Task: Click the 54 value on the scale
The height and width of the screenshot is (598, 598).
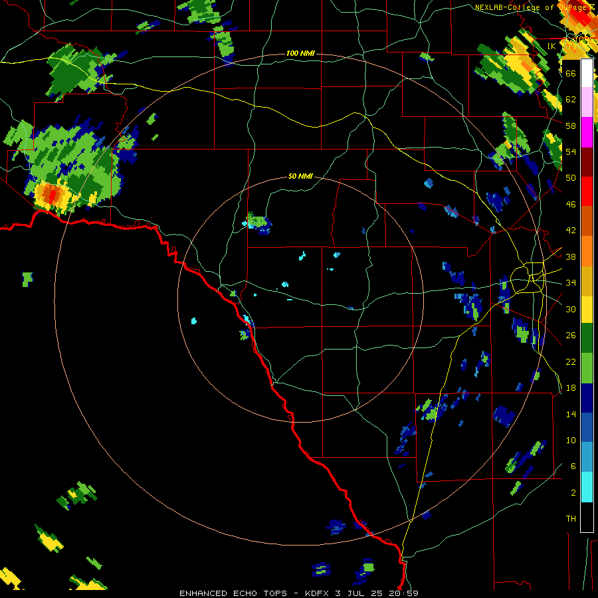Action: [x=571, y=151]
